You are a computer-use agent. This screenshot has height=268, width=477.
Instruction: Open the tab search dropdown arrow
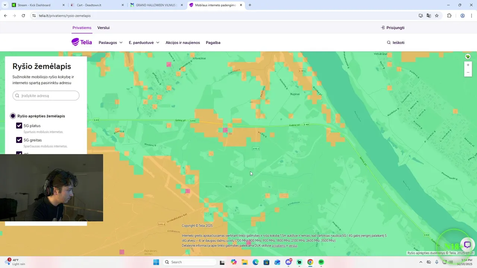5,5
